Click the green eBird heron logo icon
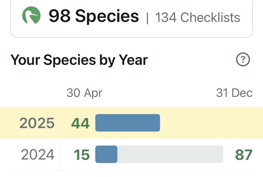 tap(31, 15)
